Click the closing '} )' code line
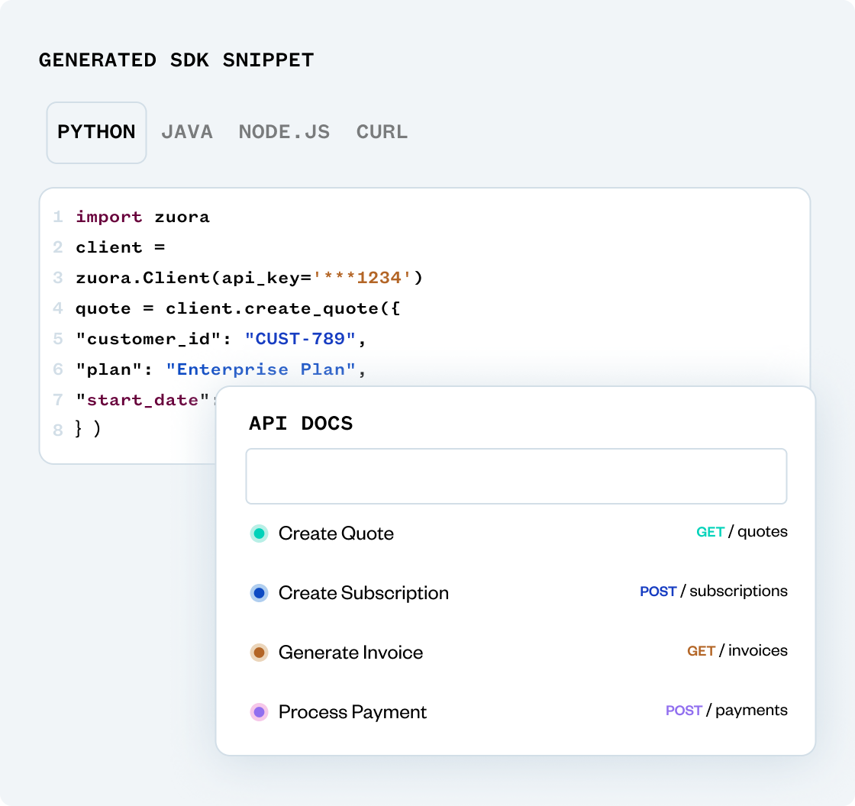This screenshot has width=855, height=806. (x=89, y=430)
